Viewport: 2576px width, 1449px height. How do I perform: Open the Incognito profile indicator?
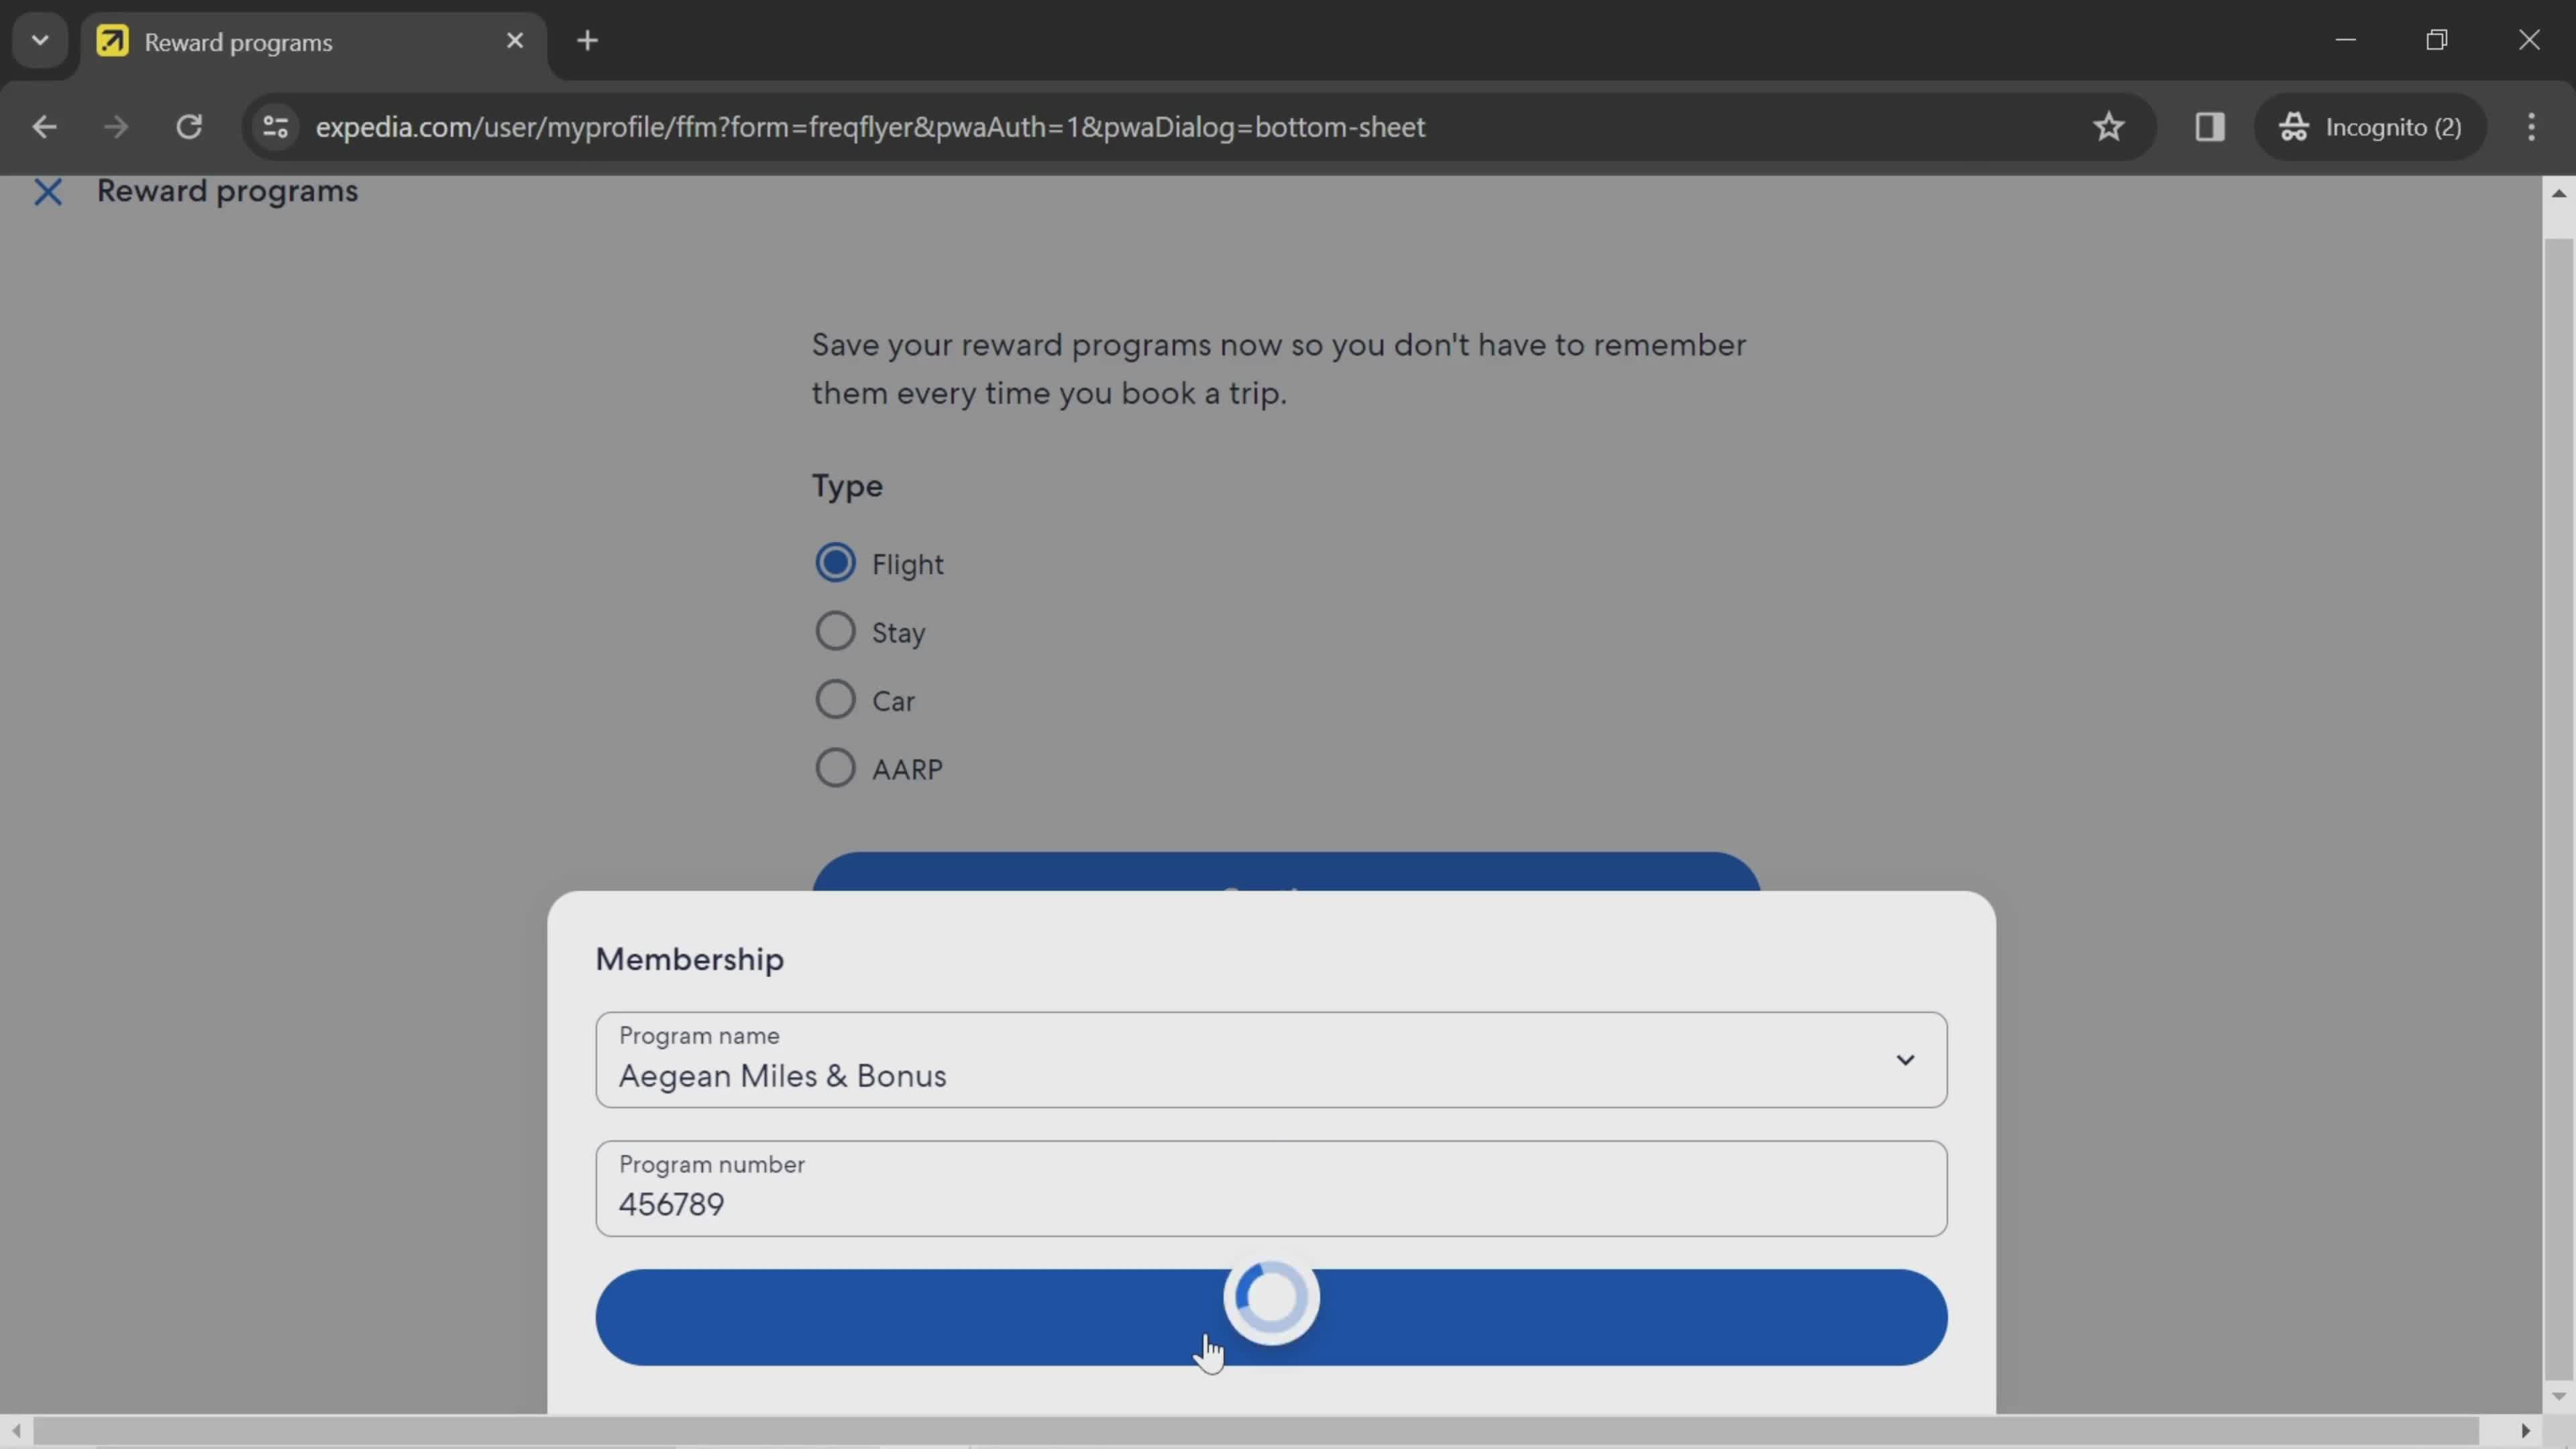pyautogui.click(x=2370, y=127)
